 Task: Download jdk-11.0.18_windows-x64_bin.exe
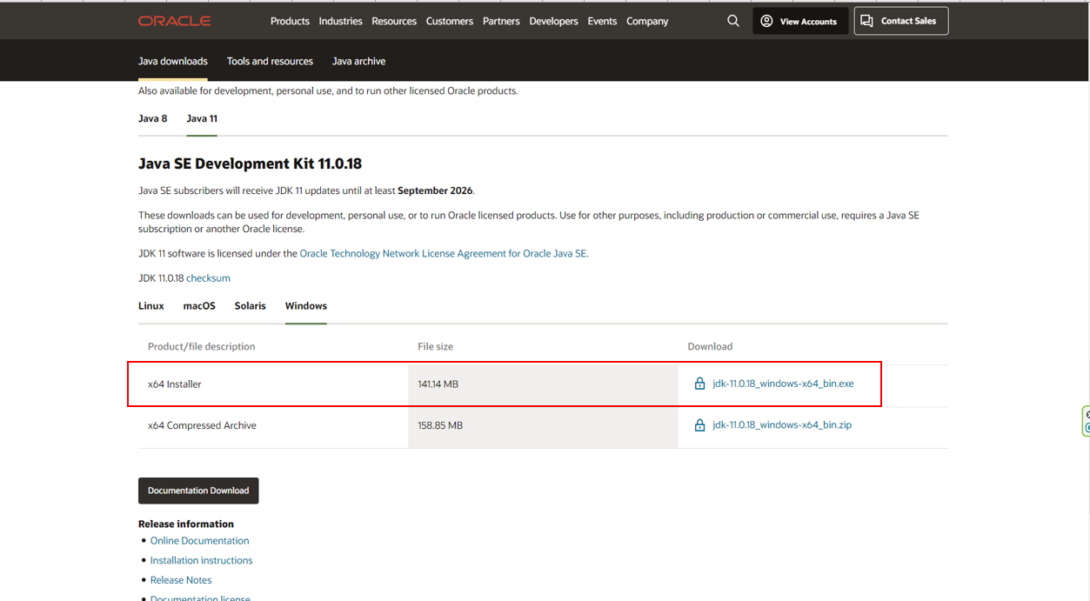pos(783,384)
